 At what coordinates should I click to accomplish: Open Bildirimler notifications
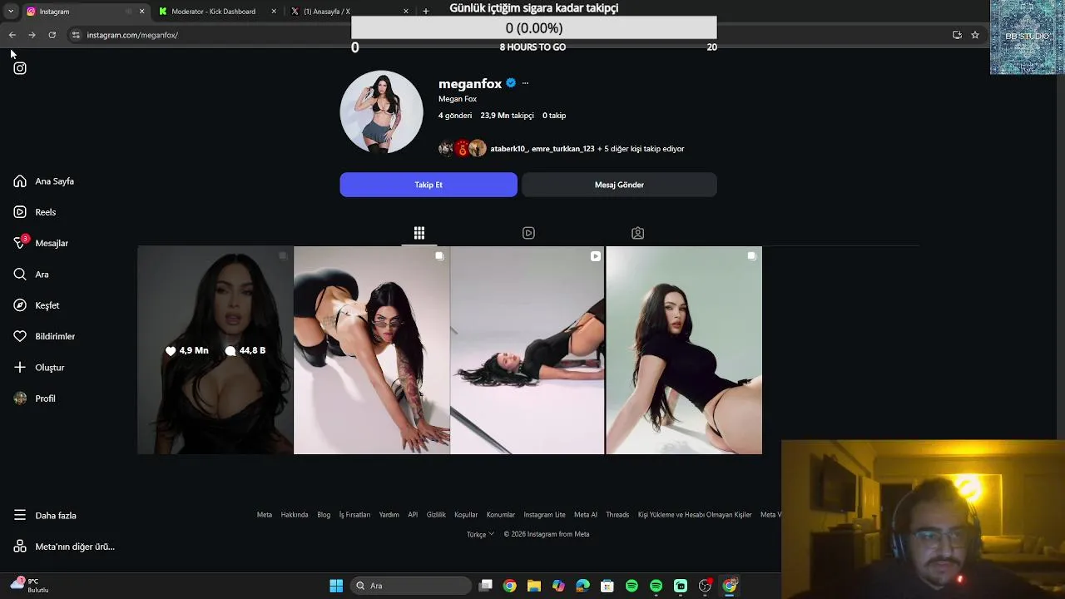pyautogui.click(x=44, y=336)
